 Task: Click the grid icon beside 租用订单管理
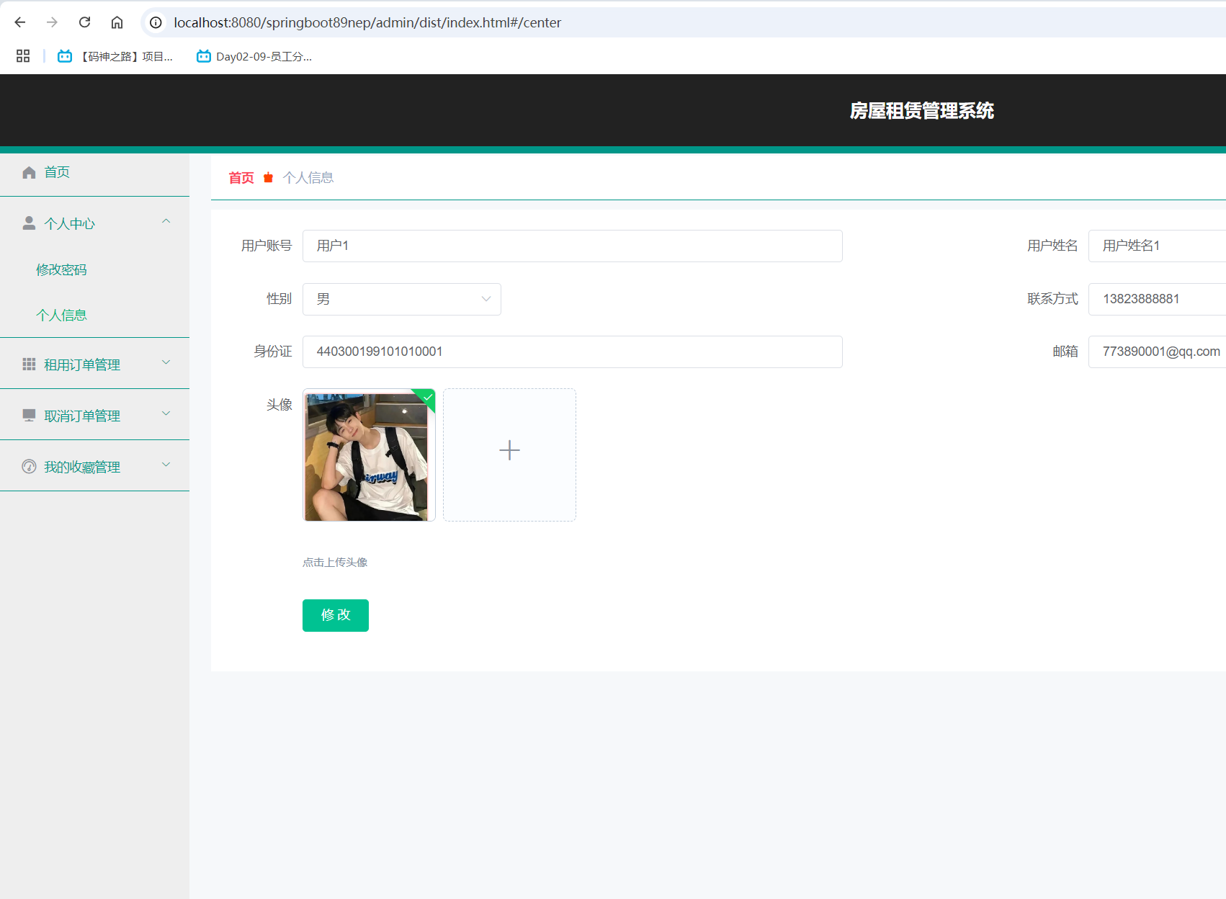(x=29, y=364)
